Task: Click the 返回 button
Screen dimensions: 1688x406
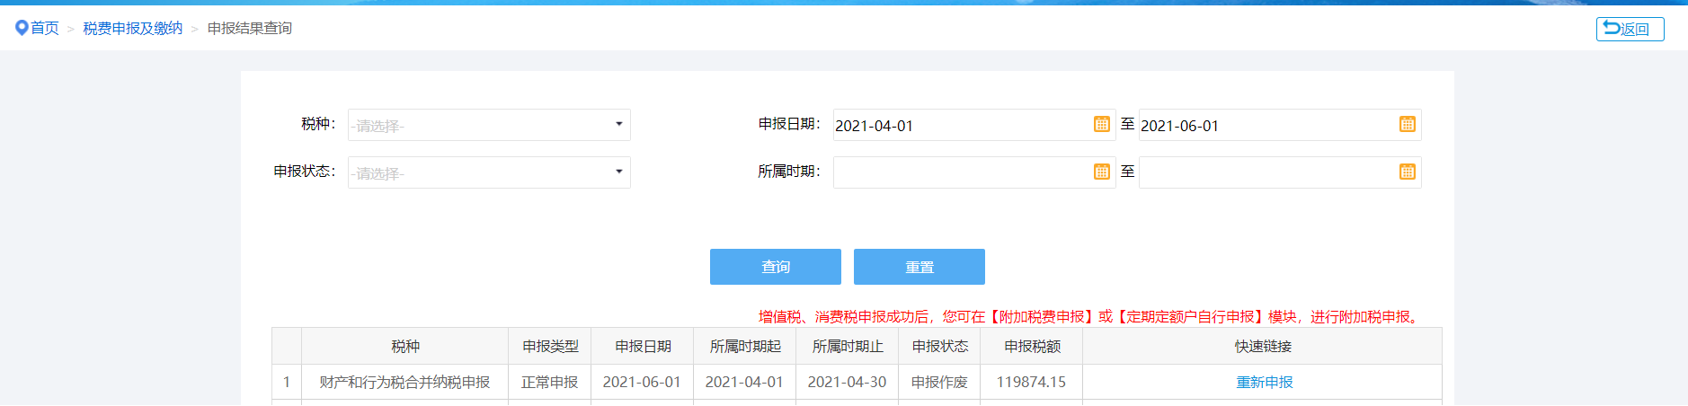Action: click(1630, 29)
